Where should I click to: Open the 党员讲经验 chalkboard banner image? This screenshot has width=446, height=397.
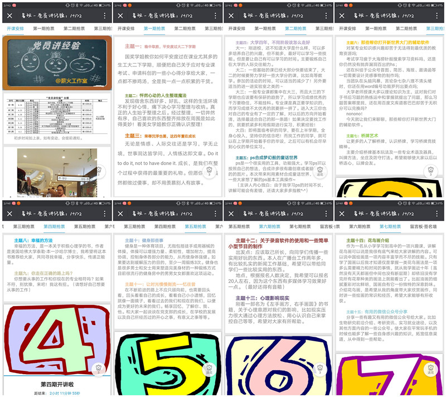click(56, 64)
